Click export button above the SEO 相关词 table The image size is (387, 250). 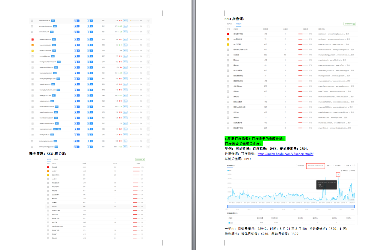click(140, 159)
